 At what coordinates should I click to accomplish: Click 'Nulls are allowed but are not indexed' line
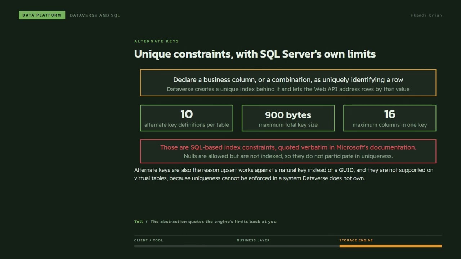click(x=288, y=156)
